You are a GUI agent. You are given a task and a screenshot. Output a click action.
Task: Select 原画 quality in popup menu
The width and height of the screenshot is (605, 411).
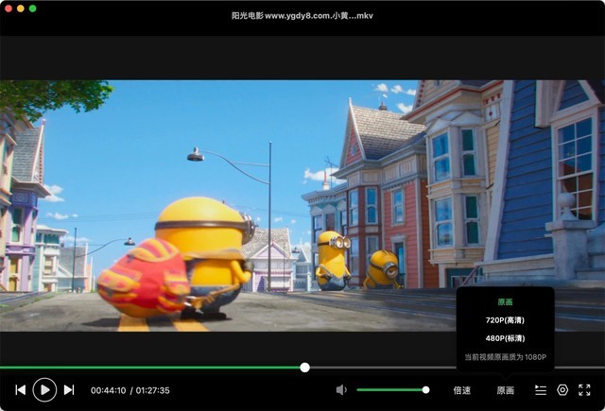click(505, 302)
